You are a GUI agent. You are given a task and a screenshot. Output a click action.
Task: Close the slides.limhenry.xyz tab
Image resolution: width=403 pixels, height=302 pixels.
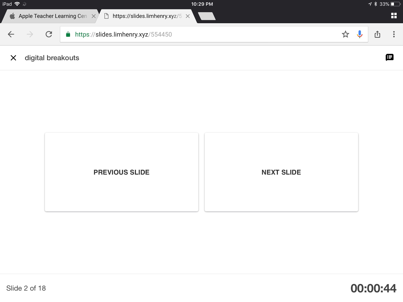coord(188,16)
